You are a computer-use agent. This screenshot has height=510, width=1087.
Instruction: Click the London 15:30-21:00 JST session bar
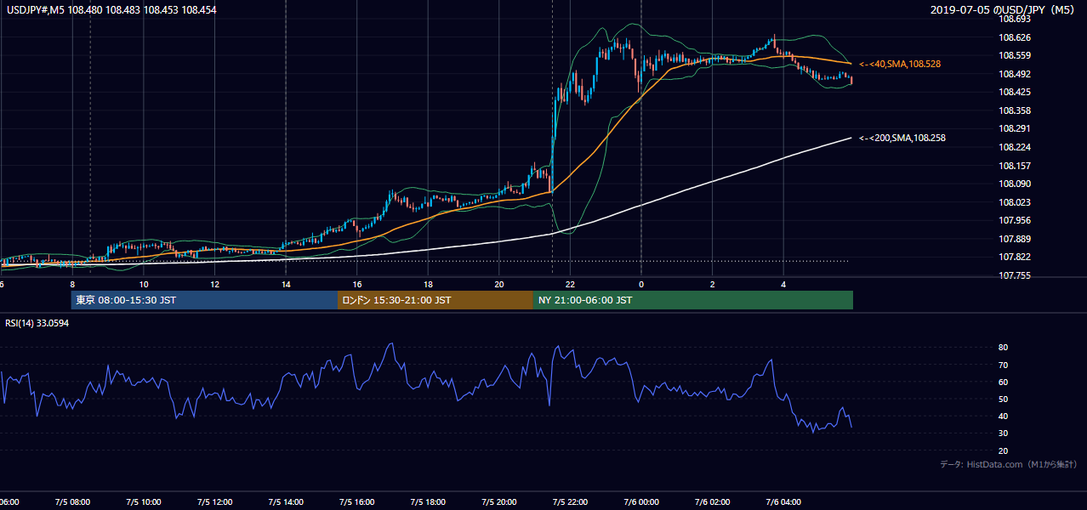[x=435, y=300]
